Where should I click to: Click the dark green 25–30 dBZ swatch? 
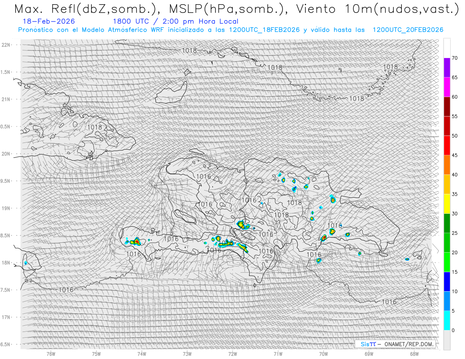click(x=447, y=223)
